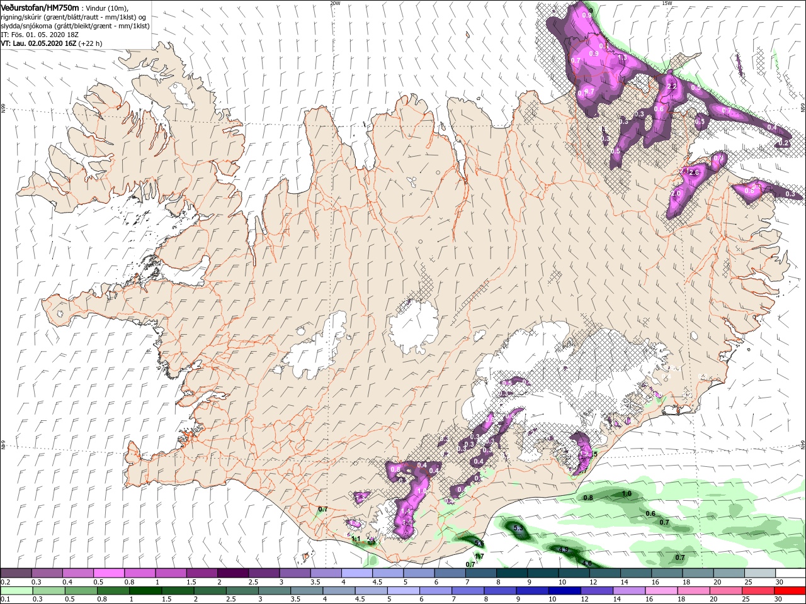Select the dusky purple 0.2 snow legend swatch

[x=16, y=573]
